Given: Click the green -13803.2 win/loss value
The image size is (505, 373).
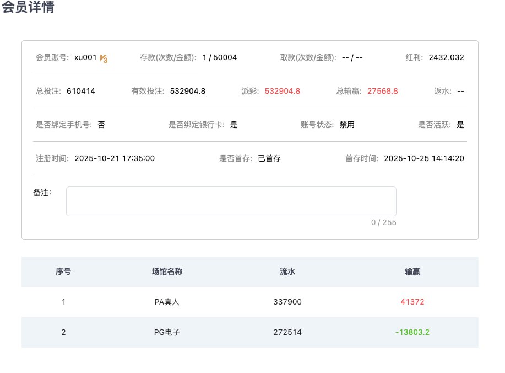Looking at the screenshot, I should pos(412,332).
